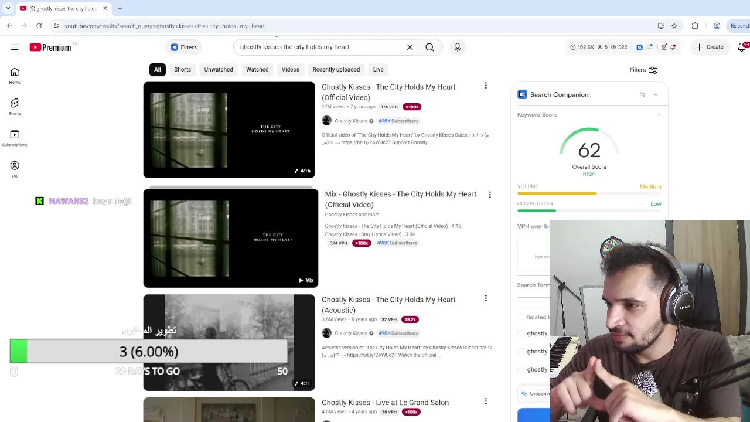Open YouTube search Filters on the right

pos(643,70)
